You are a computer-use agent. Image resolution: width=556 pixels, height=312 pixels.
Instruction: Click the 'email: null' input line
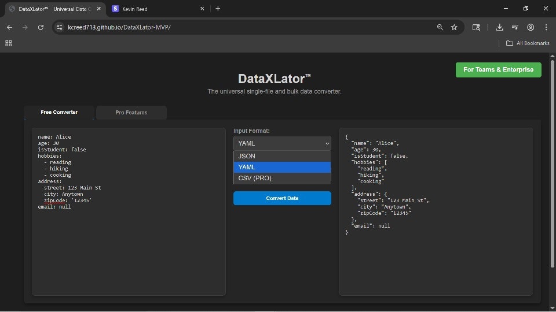click(x=54, y=207)
